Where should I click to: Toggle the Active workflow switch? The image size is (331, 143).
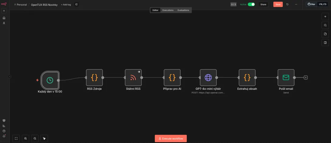click(x=251, y=5)
